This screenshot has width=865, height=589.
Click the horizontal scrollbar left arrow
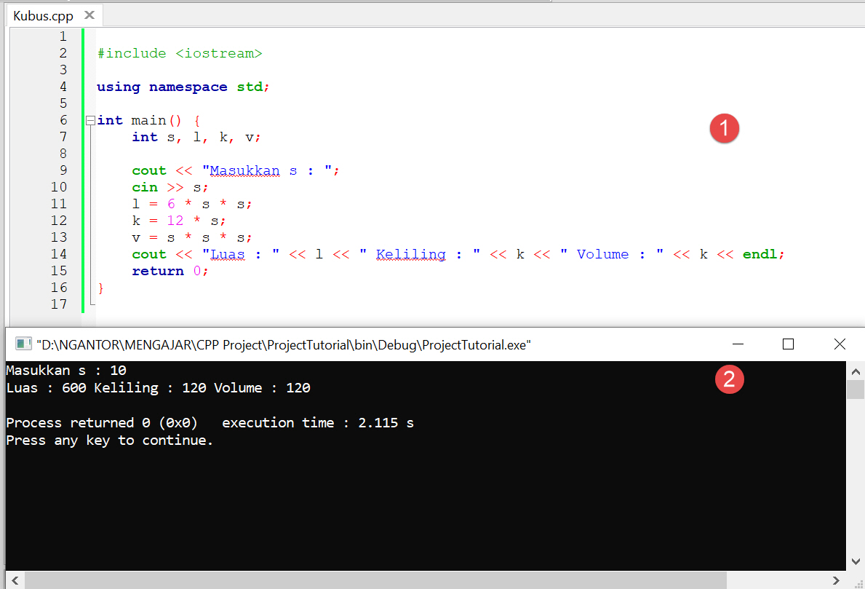tap(15, 580)
